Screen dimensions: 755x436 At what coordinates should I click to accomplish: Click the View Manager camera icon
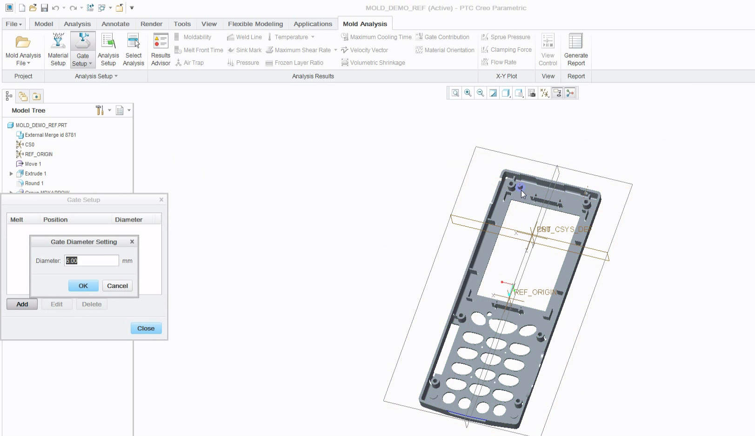tap(532, 93)
